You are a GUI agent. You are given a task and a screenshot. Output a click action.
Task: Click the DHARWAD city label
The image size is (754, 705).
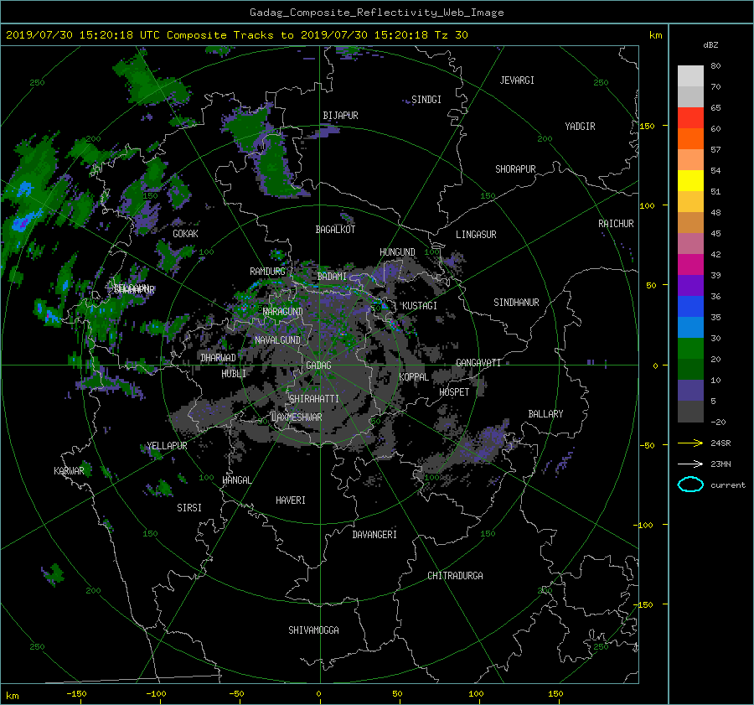219,358
